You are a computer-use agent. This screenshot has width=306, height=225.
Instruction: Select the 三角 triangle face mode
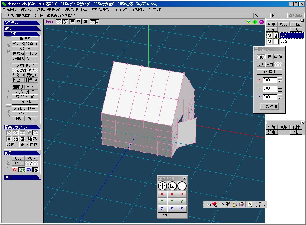[x=269, y=65]
